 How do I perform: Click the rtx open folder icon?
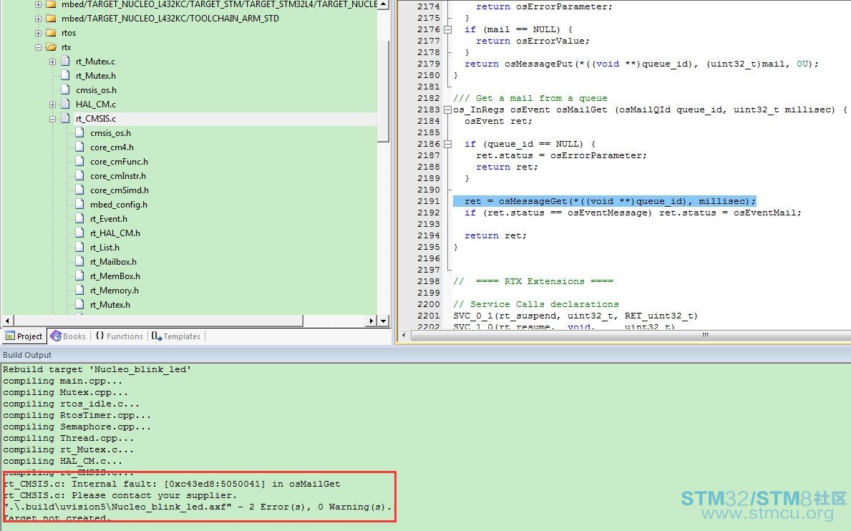pos(52,47)
